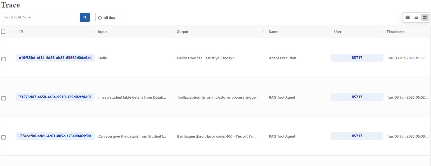Check the row with ID 77dcdfb0
This screenshot has width=431, height=166.
tap(3, 137)
